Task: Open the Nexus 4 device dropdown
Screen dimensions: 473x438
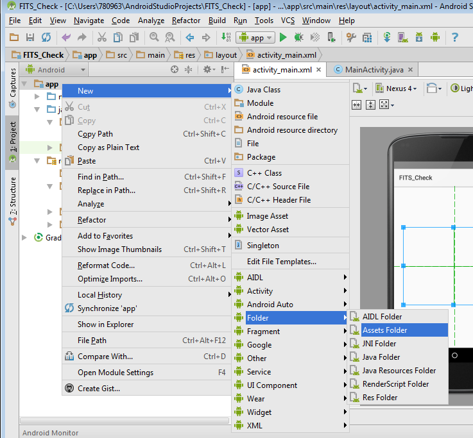Action: pos(397,88)
